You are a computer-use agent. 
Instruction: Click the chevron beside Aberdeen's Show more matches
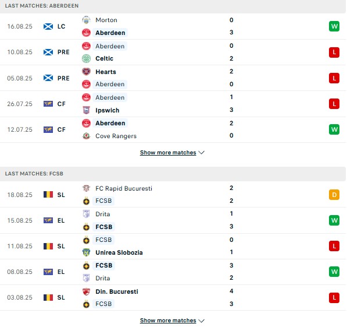click(x=201, y=153)
